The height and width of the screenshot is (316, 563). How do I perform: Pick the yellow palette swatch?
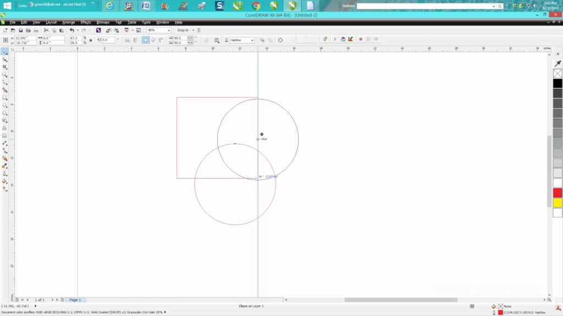(x=558, y=203)
